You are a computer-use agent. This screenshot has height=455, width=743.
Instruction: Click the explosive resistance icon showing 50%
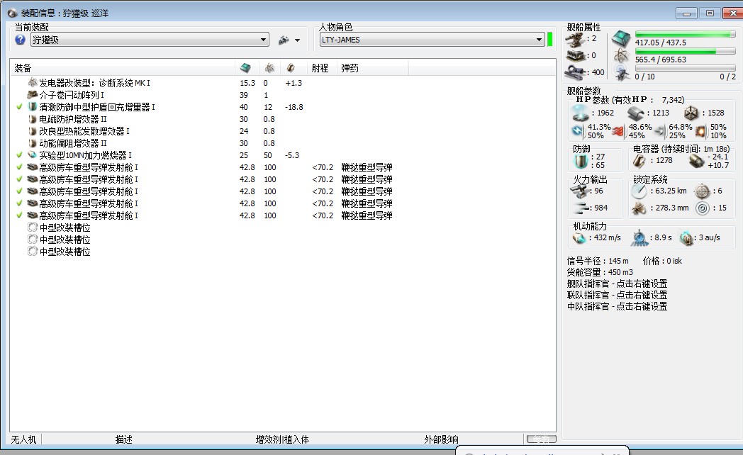pyautogui.click(x=700, y=131)
